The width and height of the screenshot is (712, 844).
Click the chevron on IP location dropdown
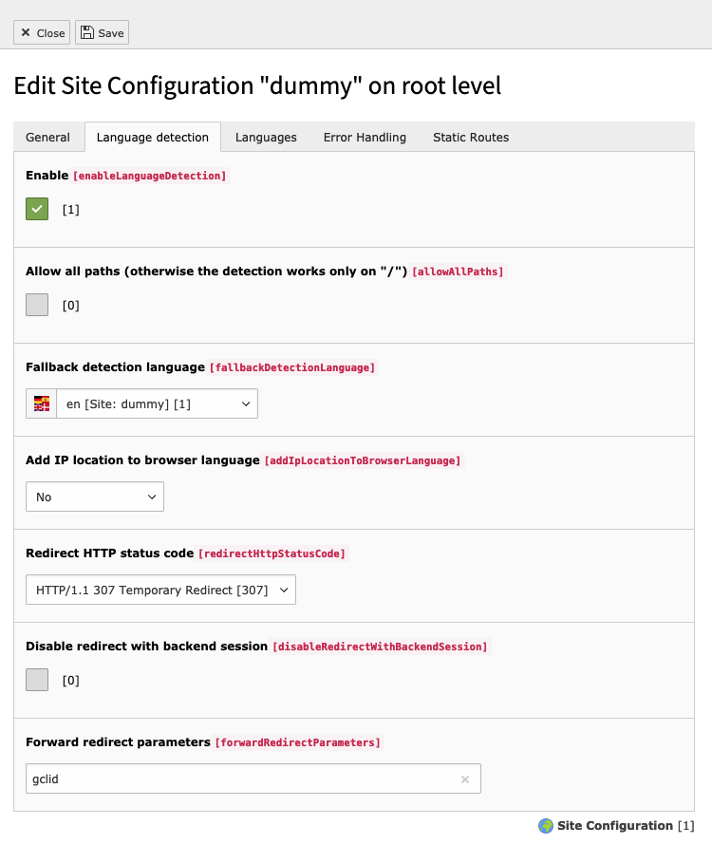click(x=152, y=497)
